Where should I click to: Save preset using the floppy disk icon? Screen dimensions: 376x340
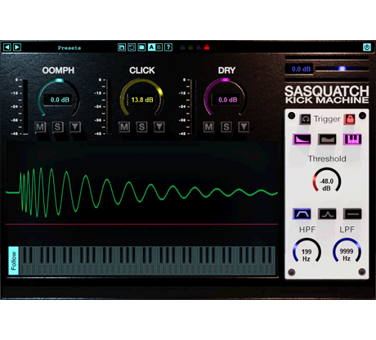pos(122,47)
